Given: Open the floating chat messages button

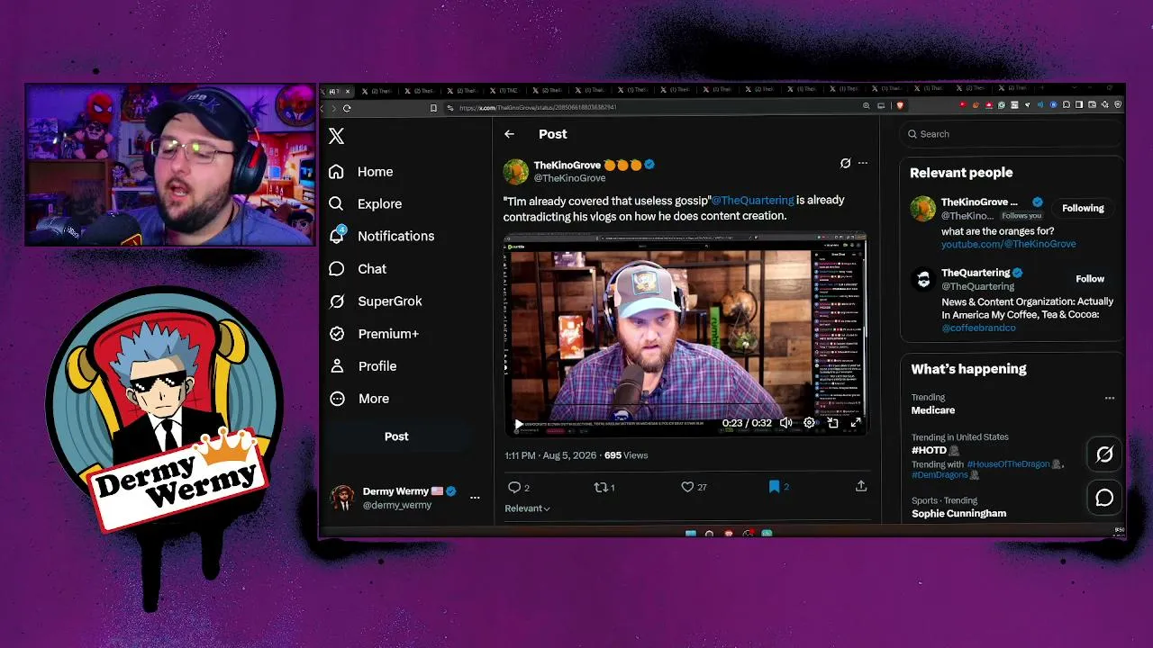Looking at the screenshot, I should click(x=1104, y=498).
